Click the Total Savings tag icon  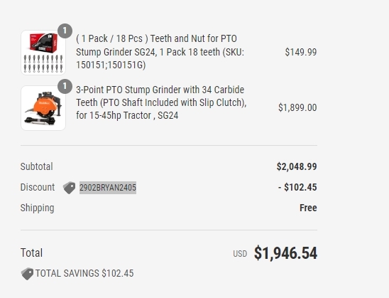pyautogui.click(x=27, y=274)
